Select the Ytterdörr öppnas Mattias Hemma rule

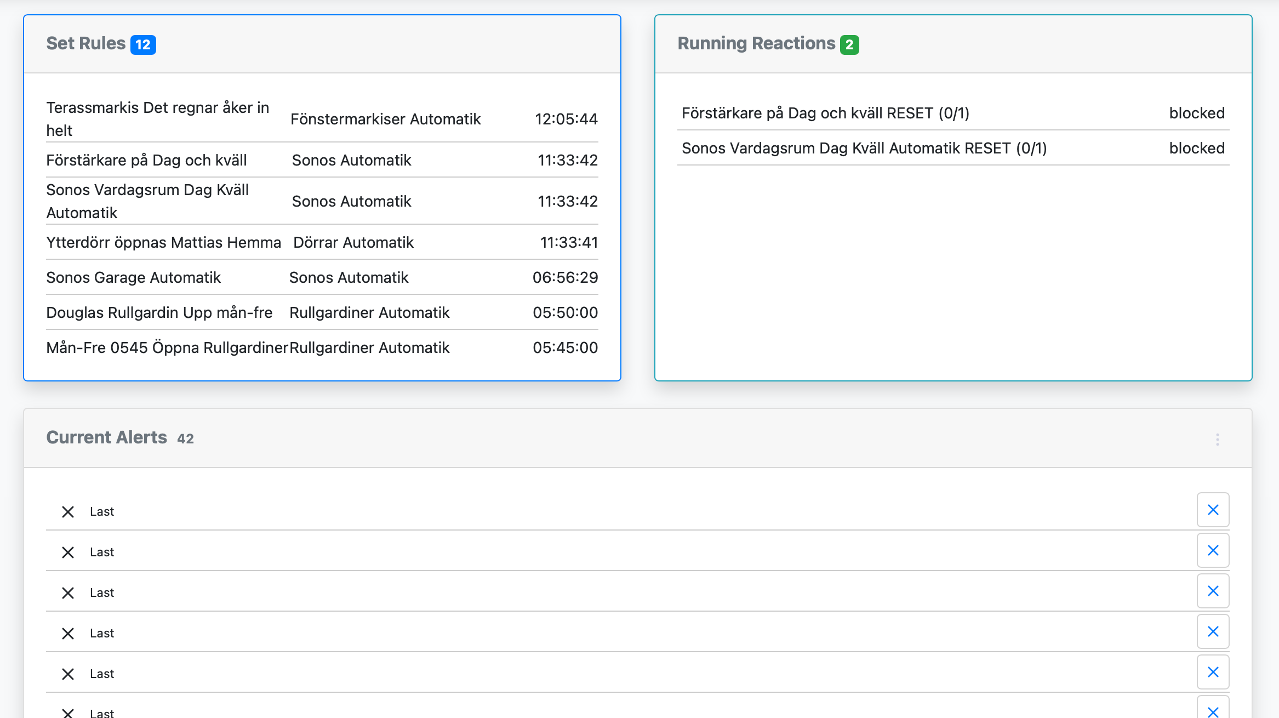point(163,242)
